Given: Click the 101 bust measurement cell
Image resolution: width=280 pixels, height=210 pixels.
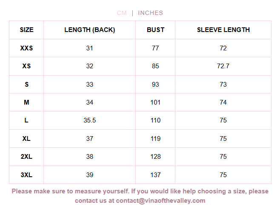Looking at the screenshot, I should pyautogui.click(x=155, y=102).
